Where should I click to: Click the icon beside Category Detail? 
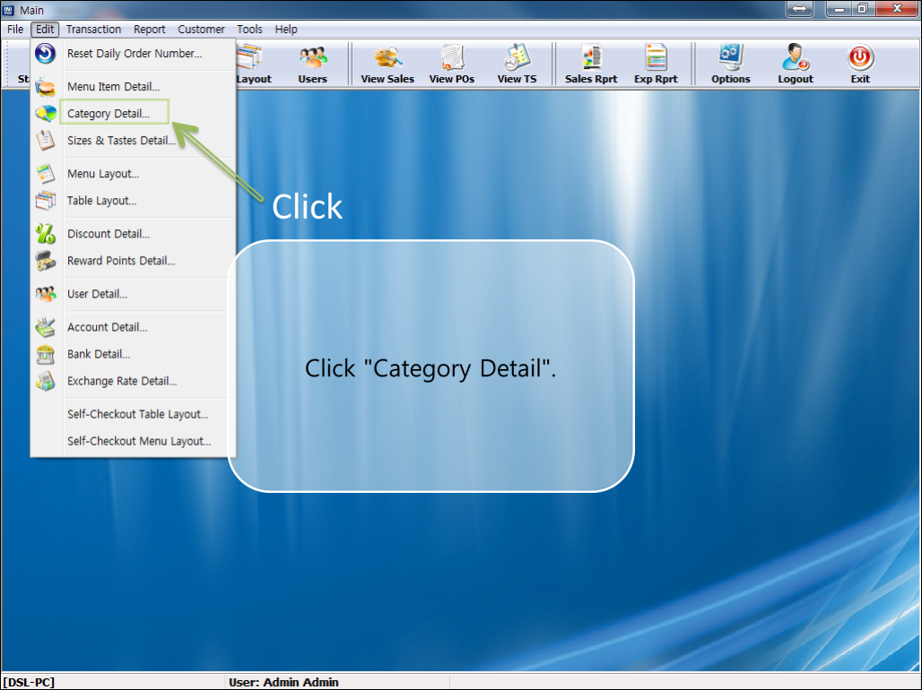pyautogui.click(x=45, y=113)
